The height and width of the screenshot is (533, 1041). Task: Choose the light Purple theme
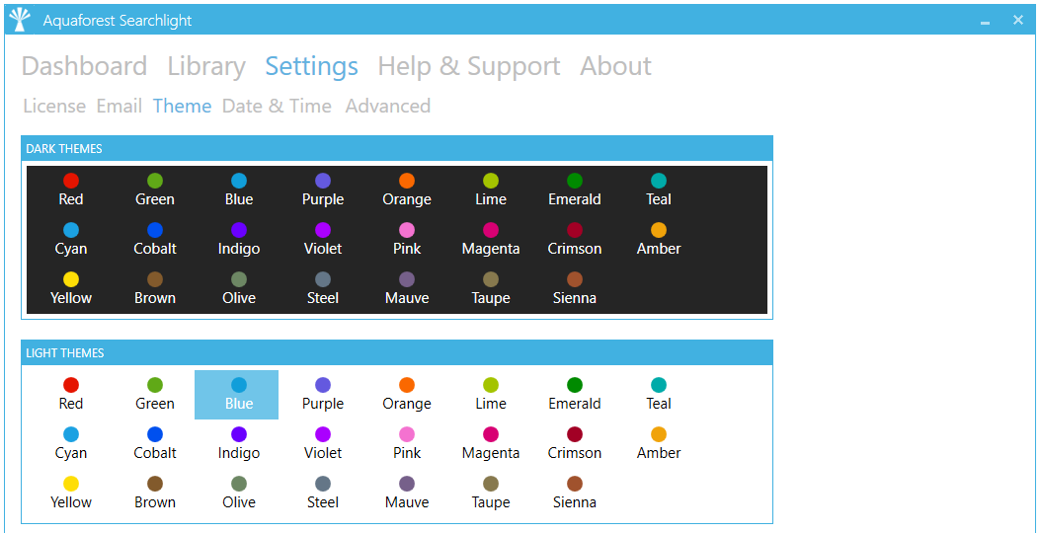pyautogui.click(x=323, y=394)
